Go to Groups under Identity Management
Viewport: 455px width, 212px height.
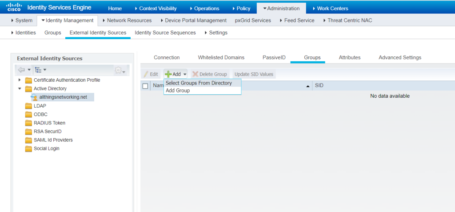coord(52,32)
